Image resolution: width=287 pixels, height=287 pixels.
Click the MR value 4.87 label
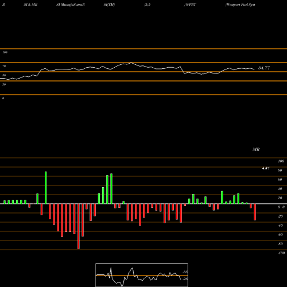pyautogui.click(x=266, y=168)
